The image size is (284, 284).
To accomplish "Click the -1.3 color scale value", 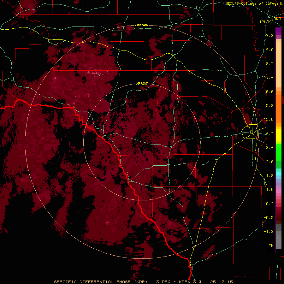I will (x=269, y=232).
